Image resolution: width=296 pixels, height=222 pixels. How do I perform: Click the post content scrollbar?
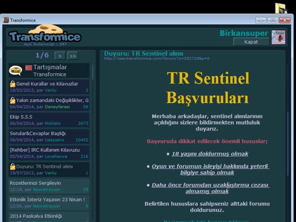point(288,143)
